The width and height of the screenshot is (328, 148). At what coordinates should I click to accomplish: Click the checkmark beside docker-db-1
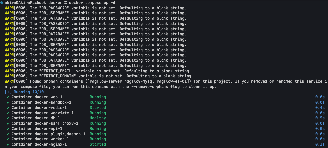pos(8,118)
